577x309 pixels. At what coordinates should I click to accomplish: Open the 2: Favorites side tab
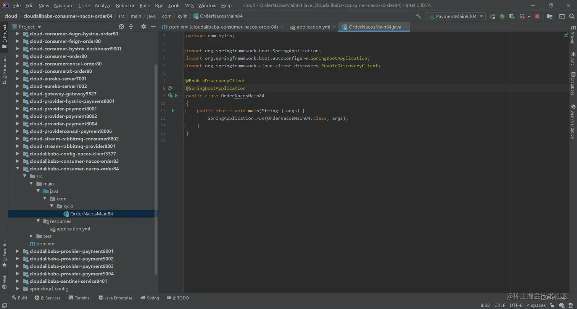tap(4, 253)
